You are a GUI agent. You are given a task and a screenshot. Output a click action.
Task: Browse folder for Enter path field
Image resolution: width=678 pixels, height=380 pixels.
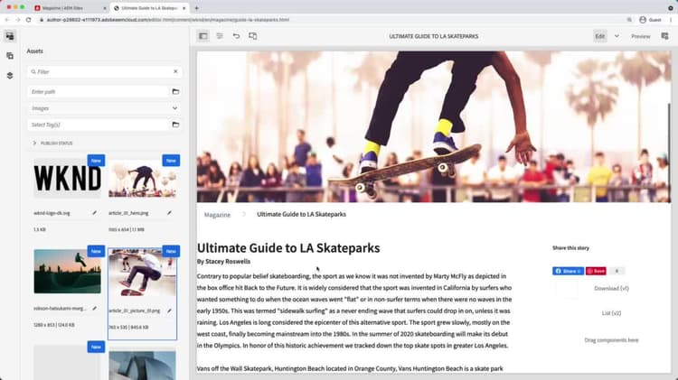pyautogui.click(x=175, y=91)
